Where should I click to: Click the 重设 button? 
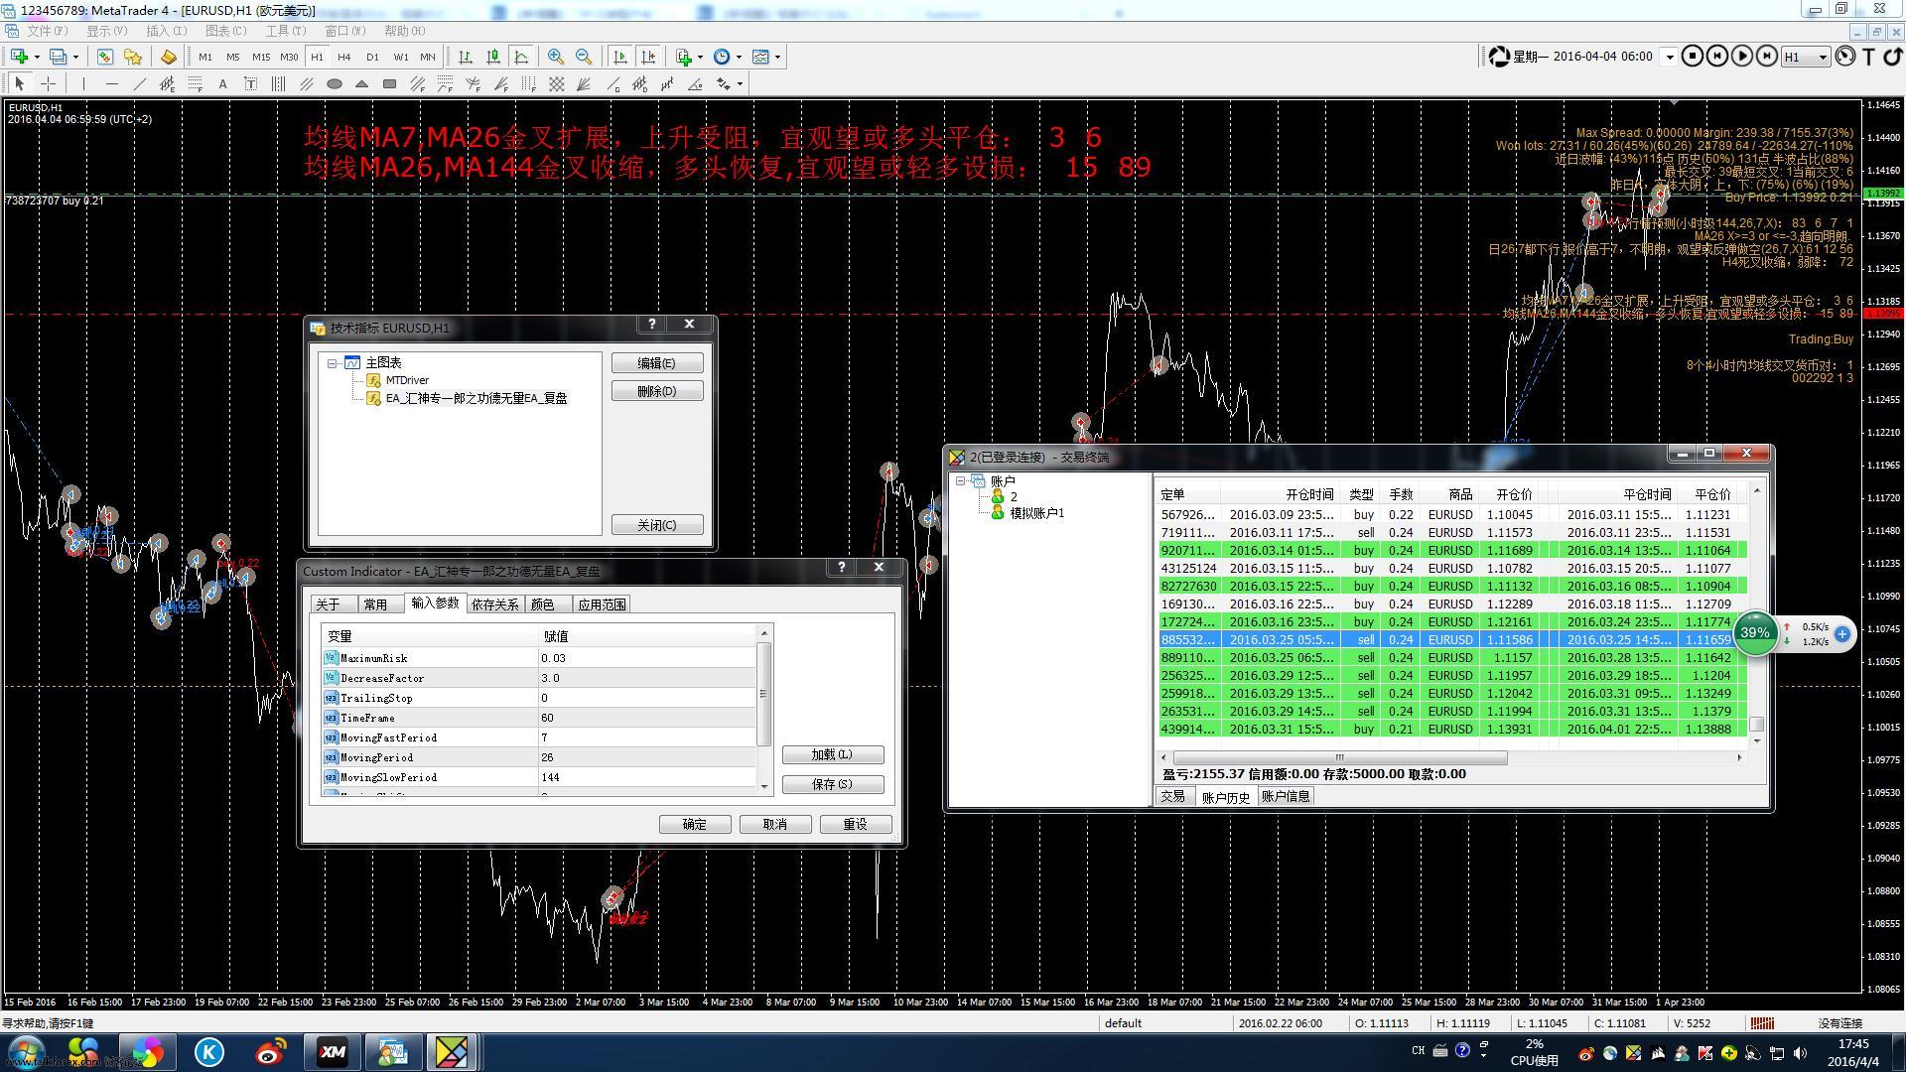pos(855,824)
